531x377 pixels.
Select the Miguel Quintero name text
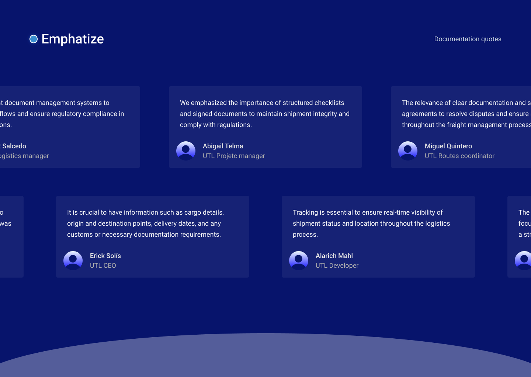click(448, 146)
